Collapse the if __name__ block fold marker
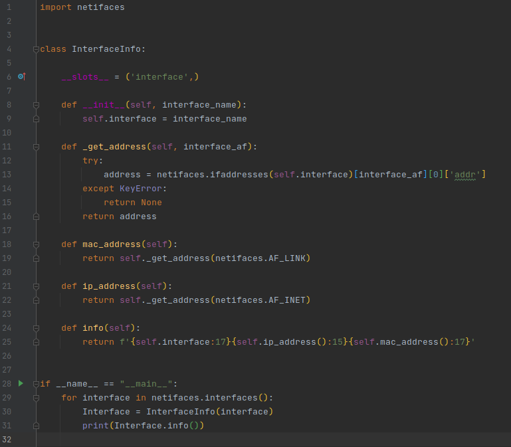This screenshot has width=511, height=447. (x=36, y=384)
